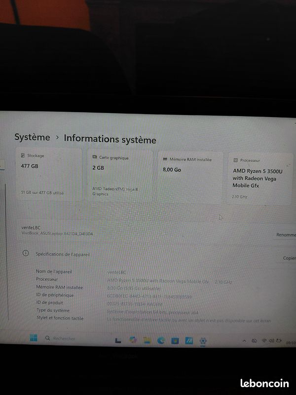Click the Carte graphique 2 GB card

click(120, 176)
